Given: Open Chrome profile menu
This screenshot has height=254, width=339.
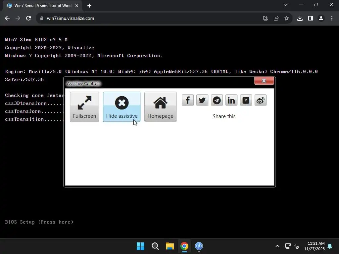Looking at the screenshot, I should pyautogui.click(x=321, y=19).
